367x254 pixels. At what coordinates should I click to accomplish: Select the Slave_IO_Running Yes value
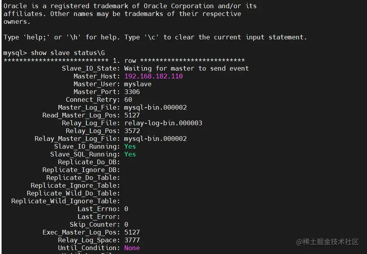click(x=130, y=146)
